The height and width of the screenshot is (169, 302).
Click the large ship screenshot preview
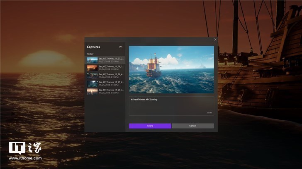pyautogui.click(x=171, y=69)
